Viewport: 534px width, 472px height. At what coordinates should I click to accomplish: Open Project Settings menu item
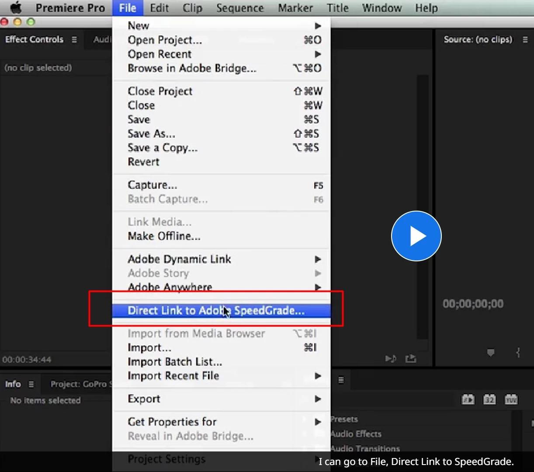[x=222, y=459]
